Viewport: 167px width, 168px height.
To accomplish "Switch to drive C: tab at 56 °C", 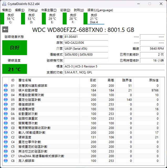I will coord(8,19).
